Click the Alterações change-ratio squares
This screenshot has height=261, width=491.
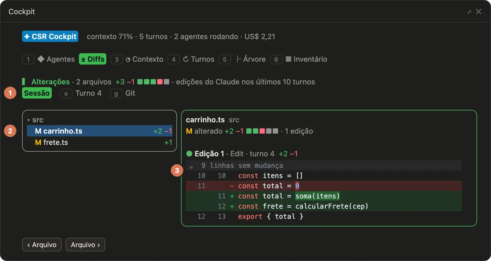[153, 82]
